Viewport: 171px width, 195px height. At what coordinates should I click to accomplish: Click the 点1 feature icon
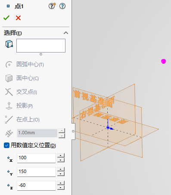8,6
